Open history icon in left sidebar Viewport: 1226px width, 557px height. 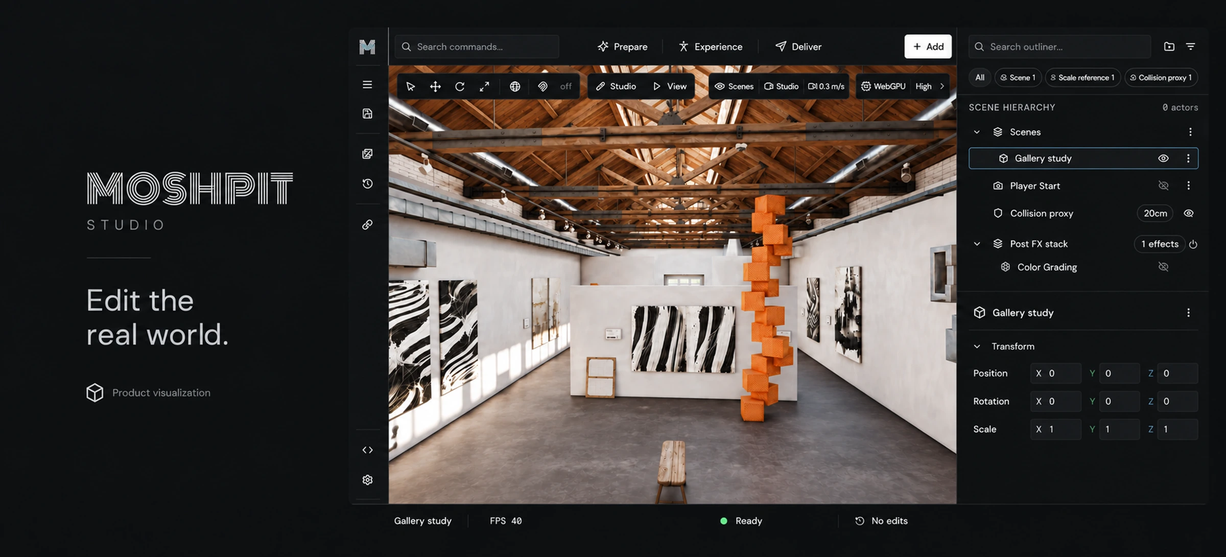coord(367,183)
